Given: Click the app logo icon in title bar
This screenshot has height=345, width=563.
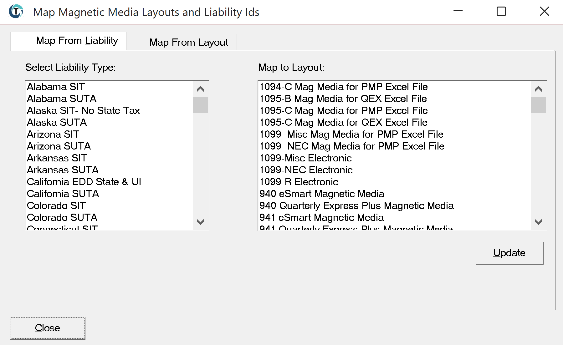Looking at the screenshot, I should click(x=16, y=12).
